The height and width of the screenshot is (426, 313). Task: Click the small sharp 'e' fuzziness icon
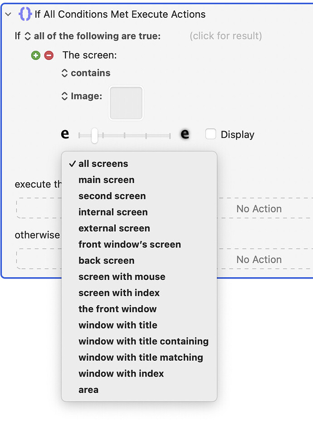65,134
